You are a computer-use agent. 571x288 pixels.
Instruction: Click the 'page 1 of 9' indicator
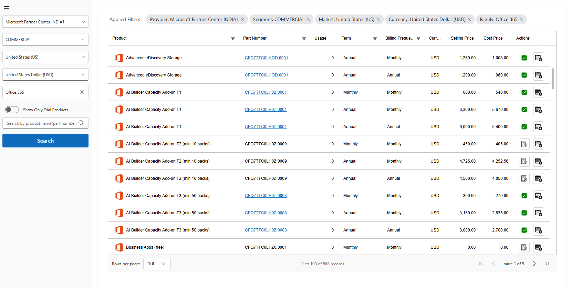[x=514, y=264]
